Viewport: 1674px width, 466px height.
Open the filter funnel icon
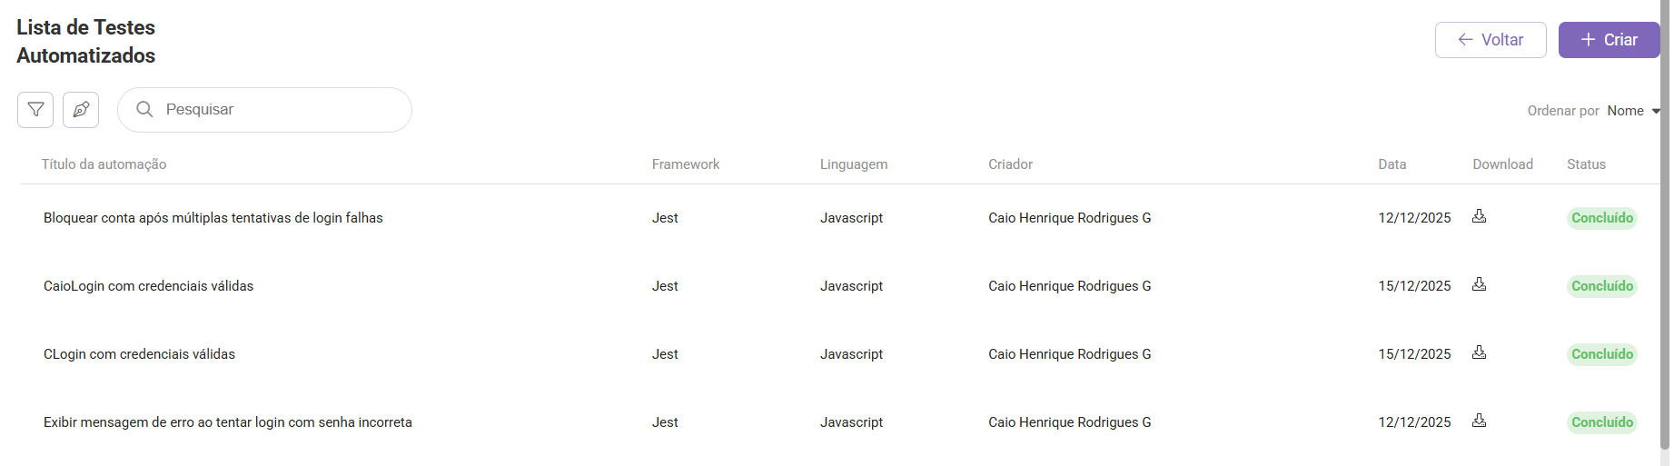click(35, 110)
